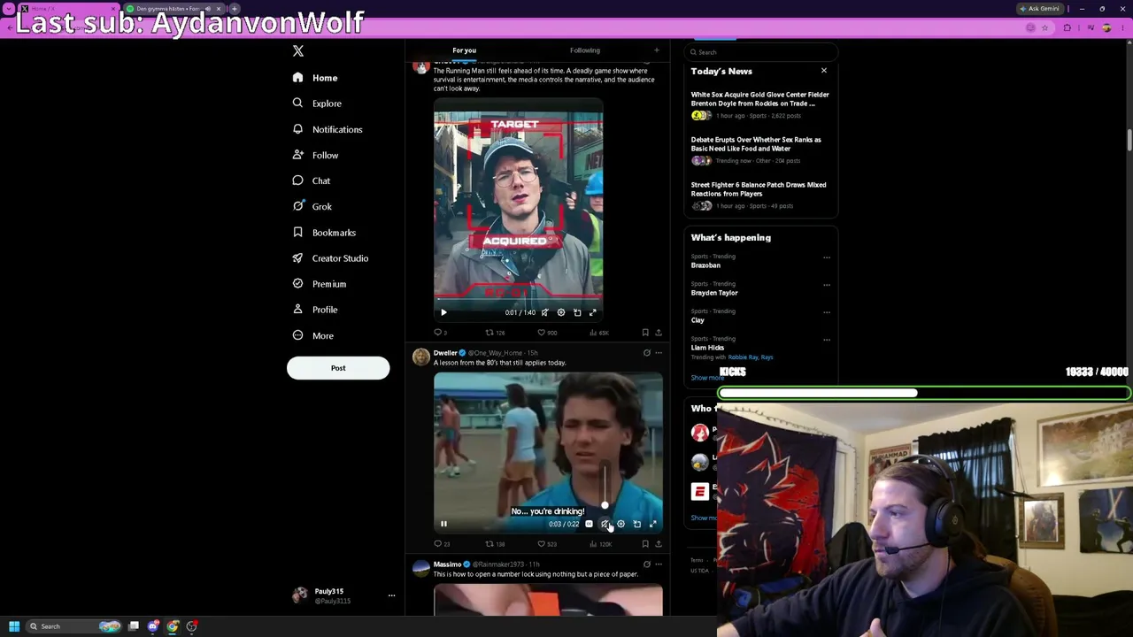The image size is (1133, 637).
Task: Open Grok actions on Massimo's post
Action: click(646, 564)
